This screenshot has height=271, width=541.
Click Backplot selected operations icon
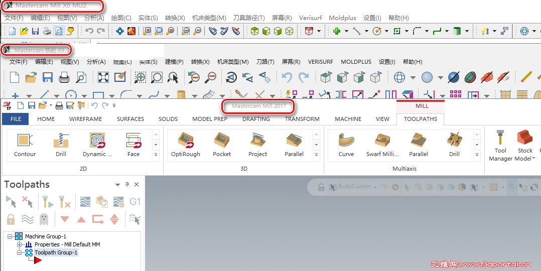[x=85, y=201]
